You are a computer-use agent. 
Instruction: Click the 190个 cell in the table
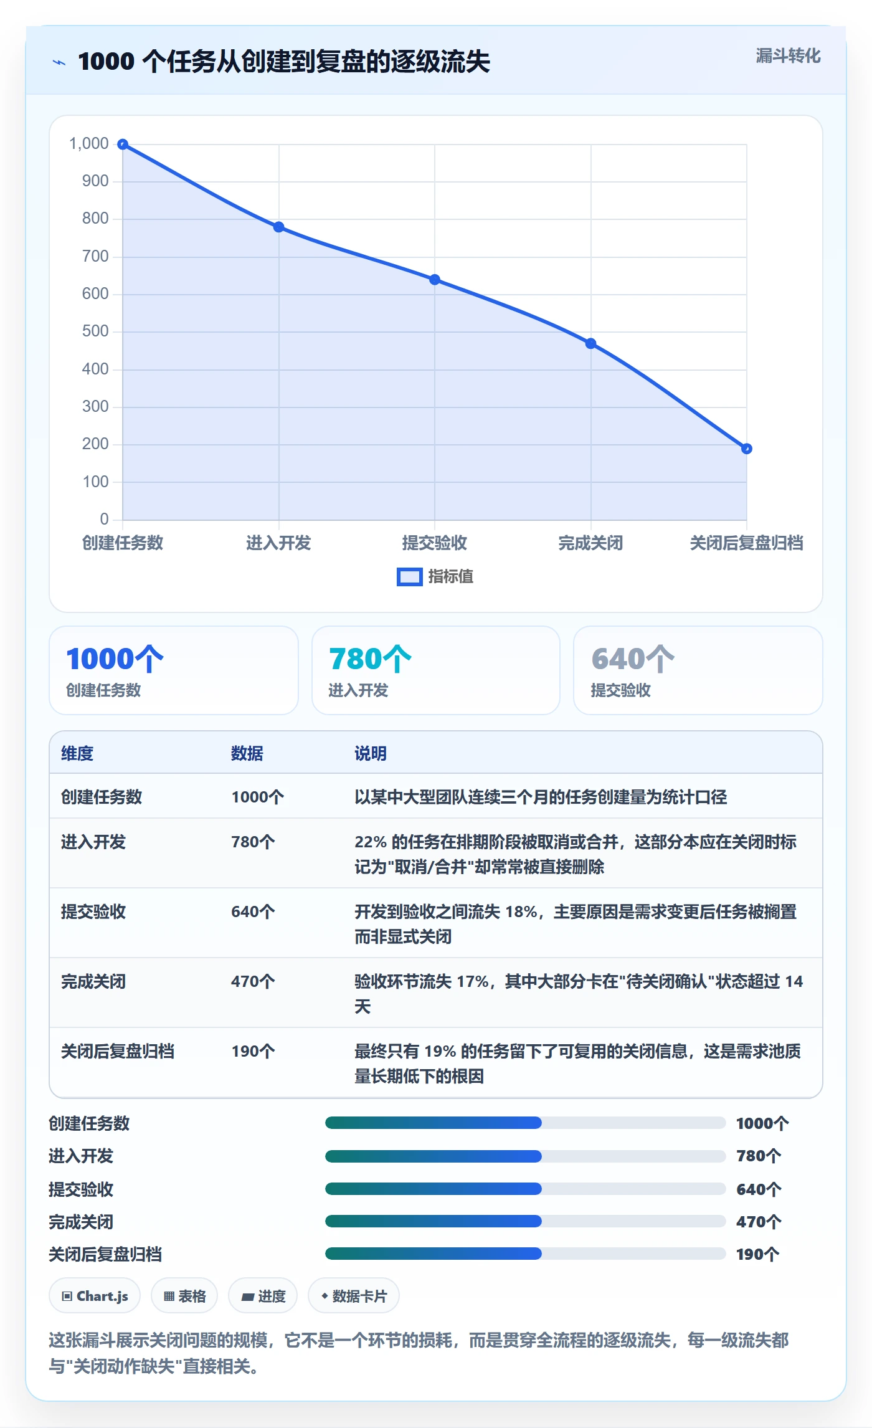[x=253, y=1051]
